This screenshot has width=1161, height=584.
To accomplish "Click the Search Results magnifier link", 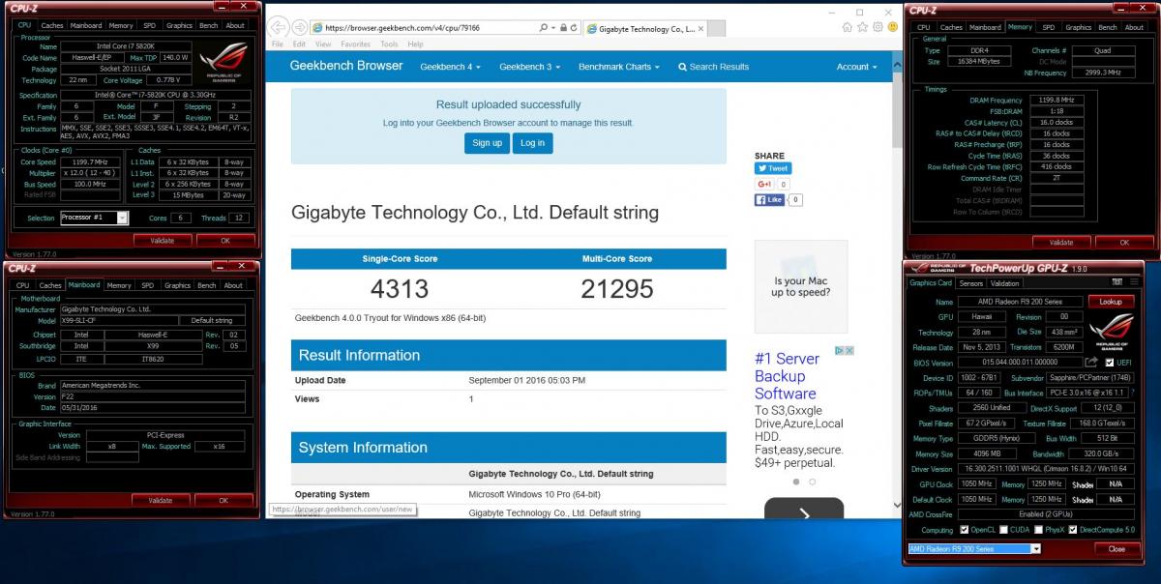I will (713, 67).
